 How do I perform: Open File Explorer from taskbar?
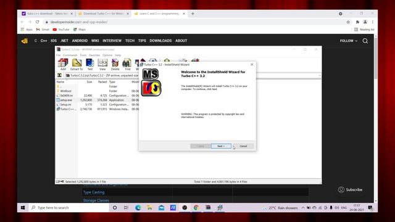(149, 208)
